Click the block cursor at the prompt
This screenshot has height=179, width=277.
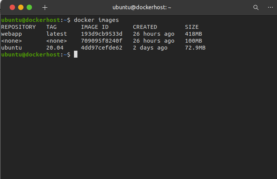coord(76,54)
